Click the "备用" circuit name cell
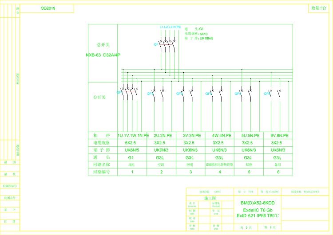333x235 pixels. coord(277,165)
